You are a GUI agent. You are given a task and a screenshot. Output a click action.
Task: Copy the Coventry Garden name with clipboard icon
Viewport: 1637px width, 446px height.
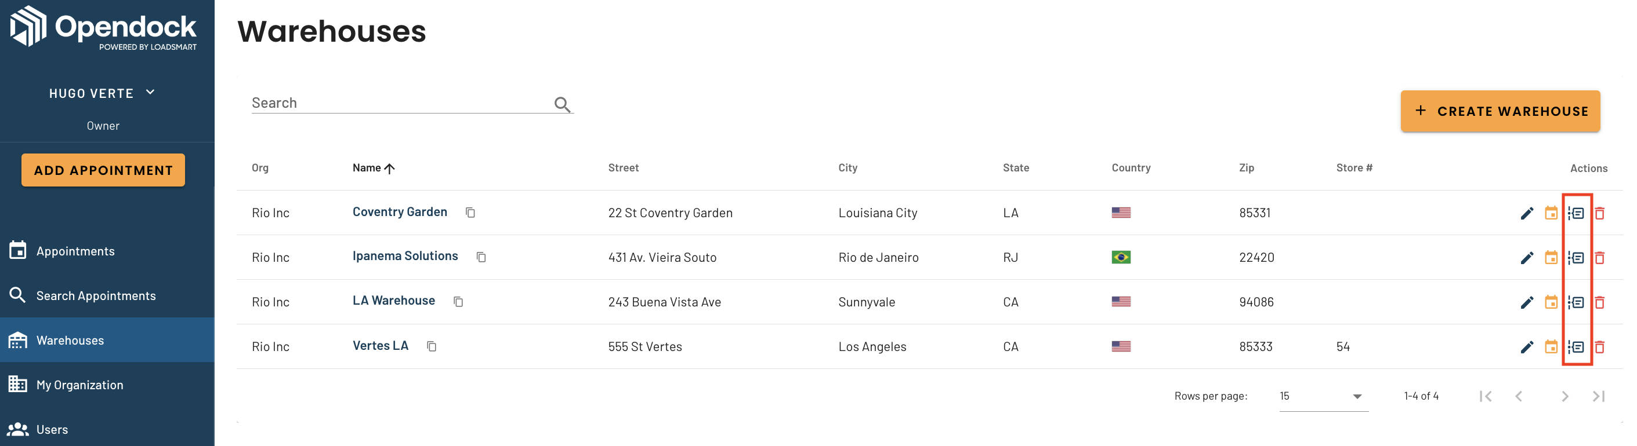(x=470, y=213)
